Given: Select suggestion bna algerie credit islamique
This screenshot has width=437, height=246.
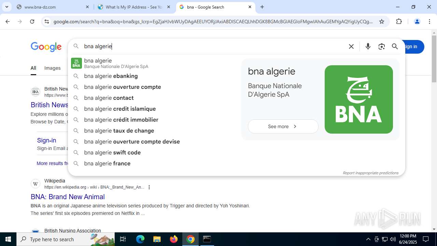Looking at the screenshot, I should click(x=154, y=109).
